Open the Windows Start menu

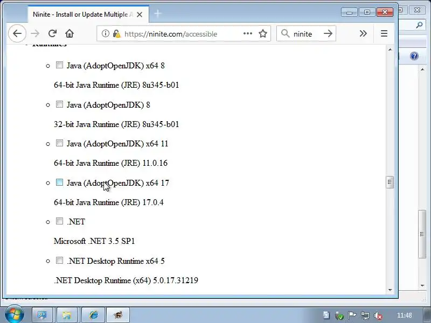tap(15, 315)
